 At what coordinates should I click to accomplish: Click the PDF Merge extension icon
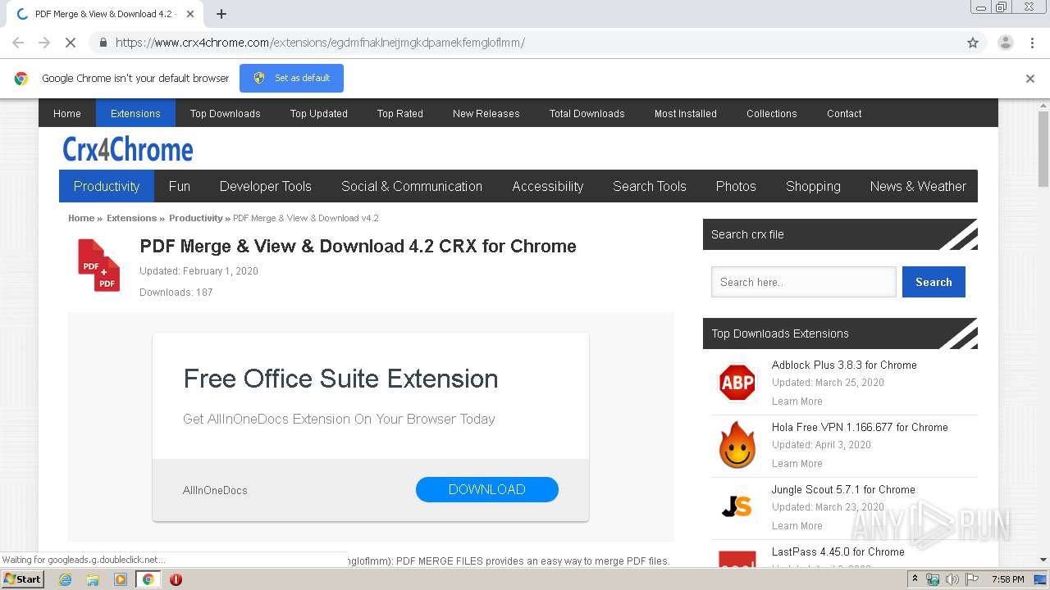98,265
